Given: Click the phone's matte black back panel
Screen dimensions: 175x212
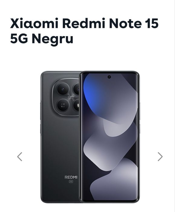Looking at the screenshot, I should 59,149.
